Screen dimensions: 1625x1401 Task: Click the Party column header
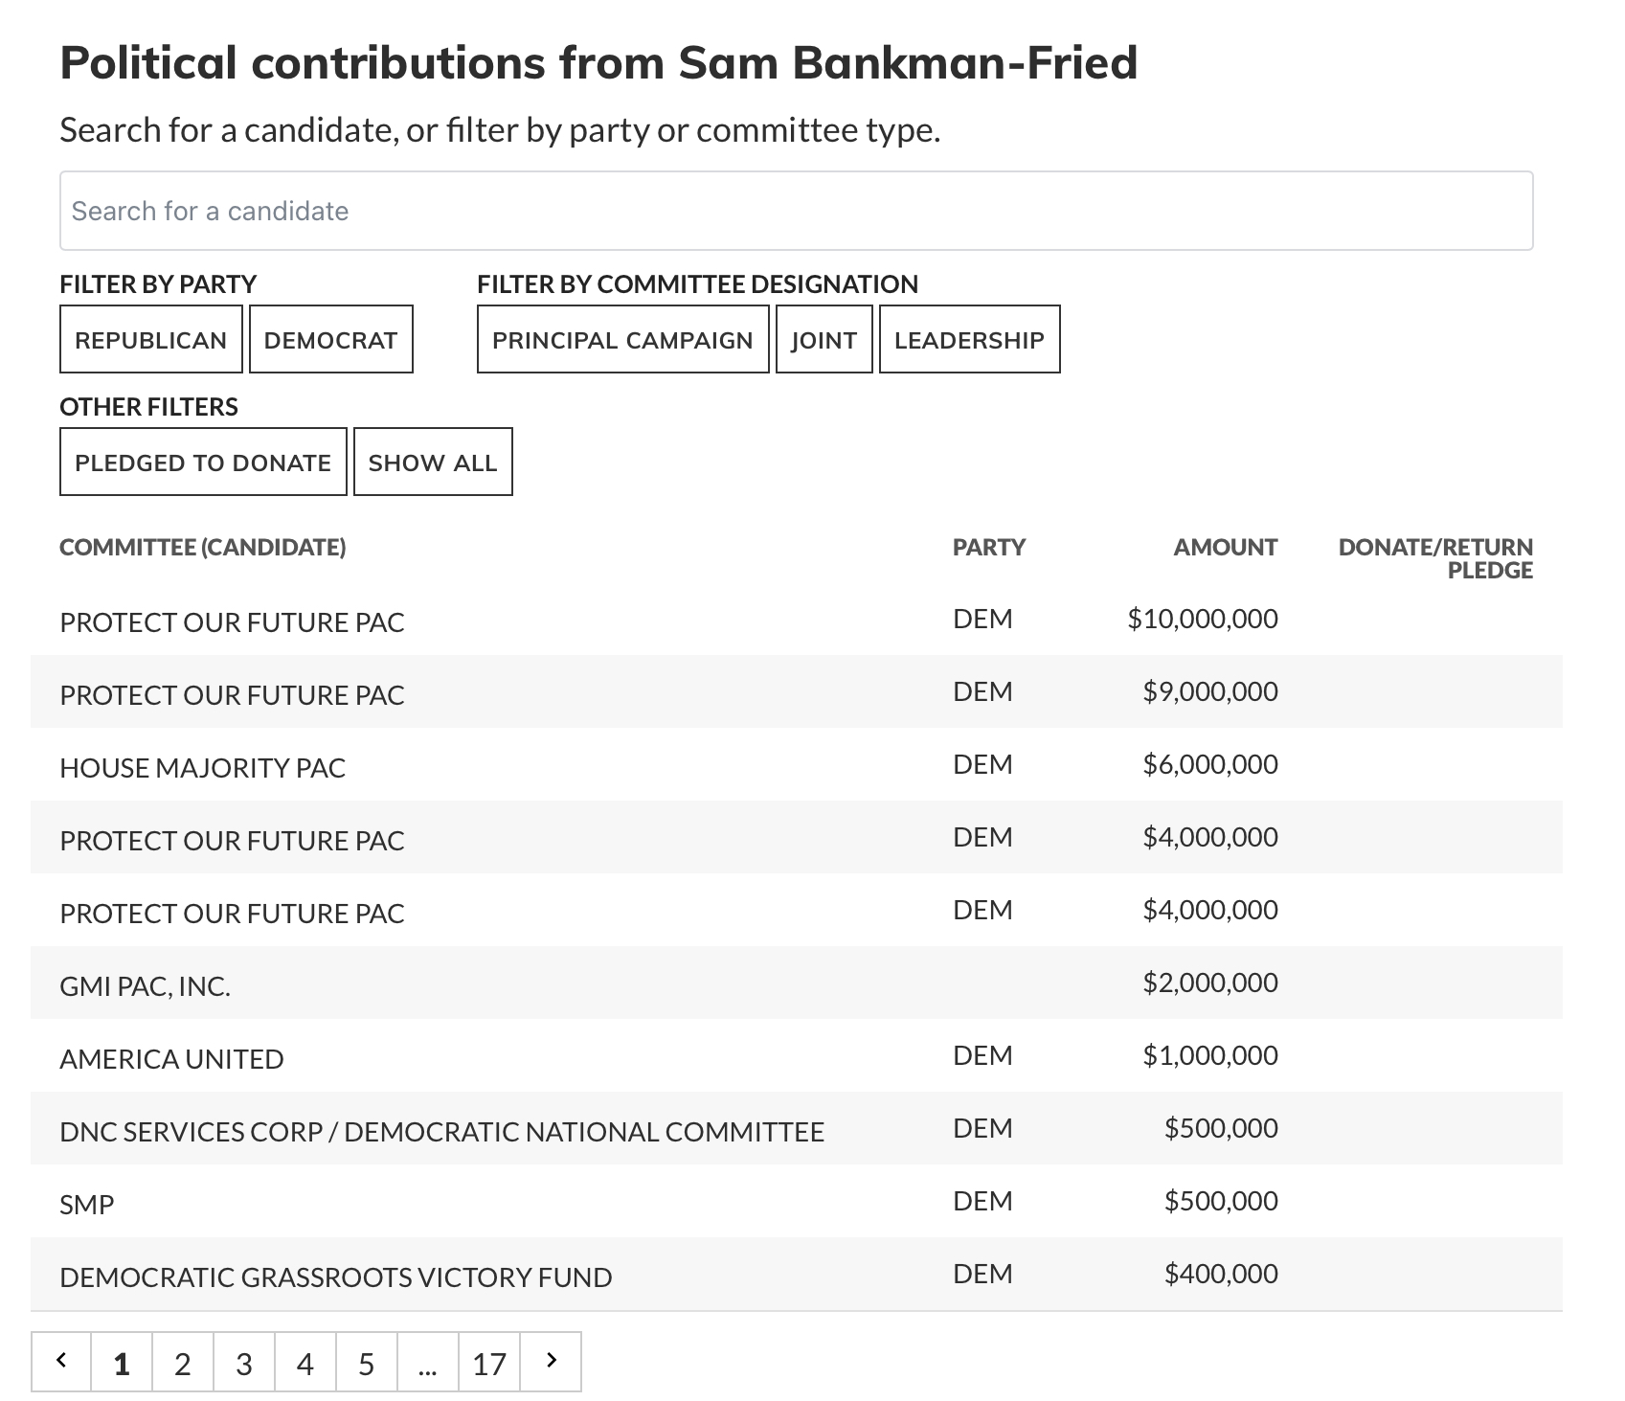click(x=989, y=547)
